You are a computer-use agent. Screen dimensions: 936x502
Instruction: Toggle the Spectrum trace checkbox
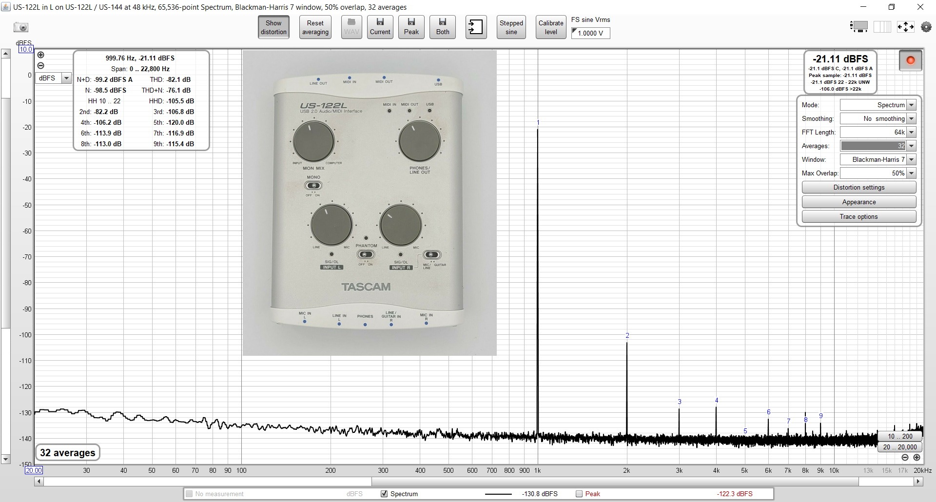coord(384,494)
